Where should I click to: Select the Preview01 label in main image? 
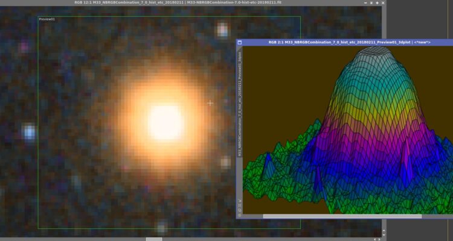47,19
